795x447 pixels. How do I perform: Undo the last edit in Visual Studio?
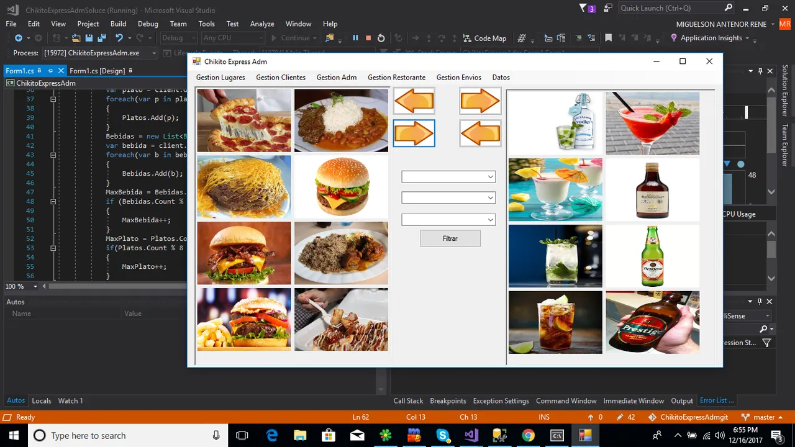(119, 38)
